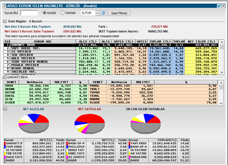Click the EN COK ISLEM YAPANLAR pie chart
228x165 pixels.
pyautogui.click(x=146, y=124)
